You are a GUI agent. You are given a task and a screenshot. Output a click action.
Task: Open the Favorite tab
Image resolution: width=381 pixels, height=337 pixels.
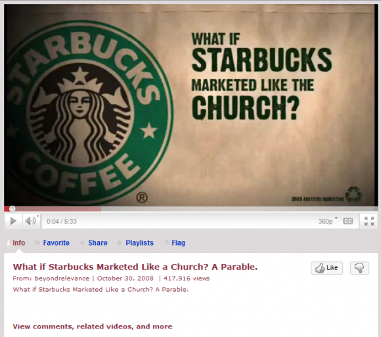pos(56,242)
